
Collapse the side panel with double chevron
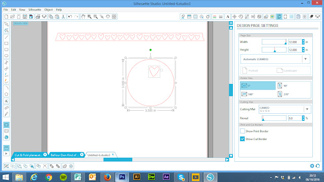point(231,23)
